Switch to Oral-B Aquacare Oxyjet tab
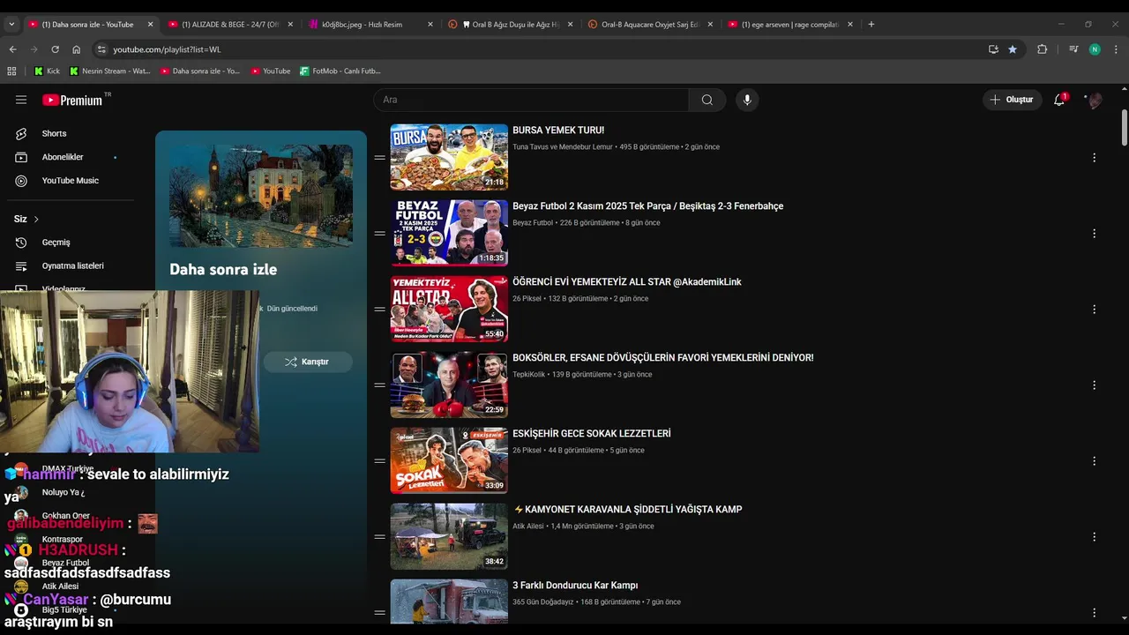 coord(649,25)
